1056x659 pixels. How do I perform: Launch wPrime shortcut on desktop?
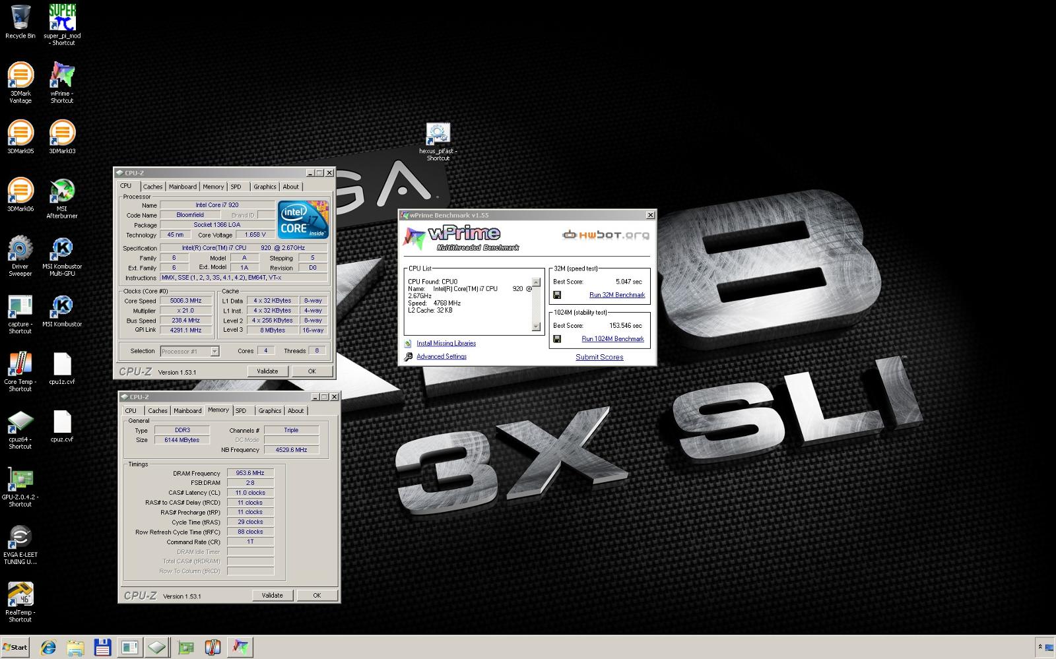point(62,82)
